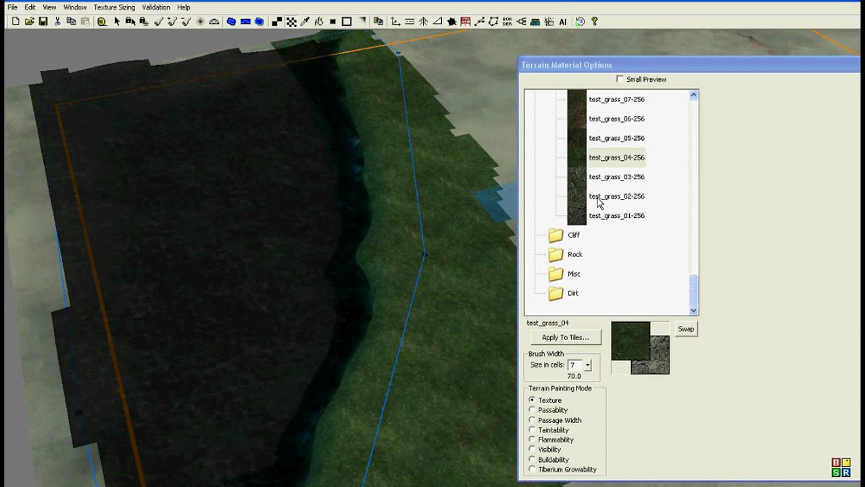Click the triangle ramp tool icon
865x487 pixels.
click(x=437, y=22)
